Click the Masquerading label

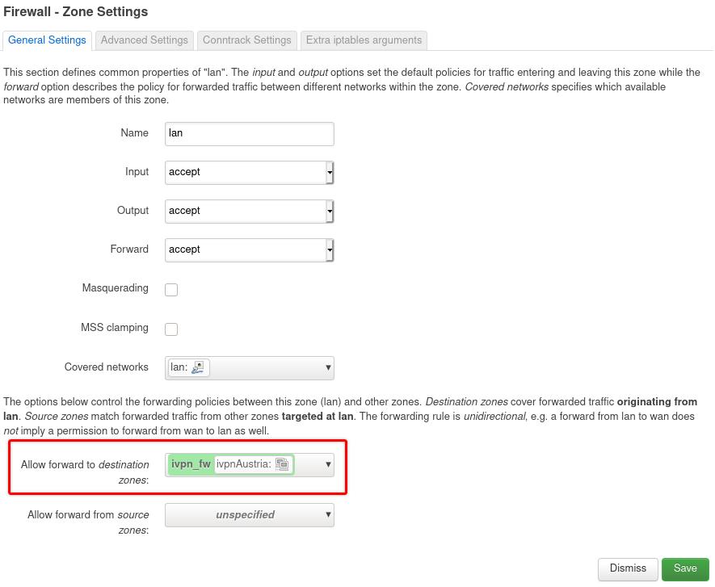click(115, 288)
